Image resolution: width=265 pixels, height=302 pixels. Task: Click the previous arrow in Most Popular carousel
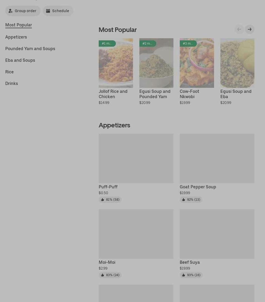[x=239, y=29]
